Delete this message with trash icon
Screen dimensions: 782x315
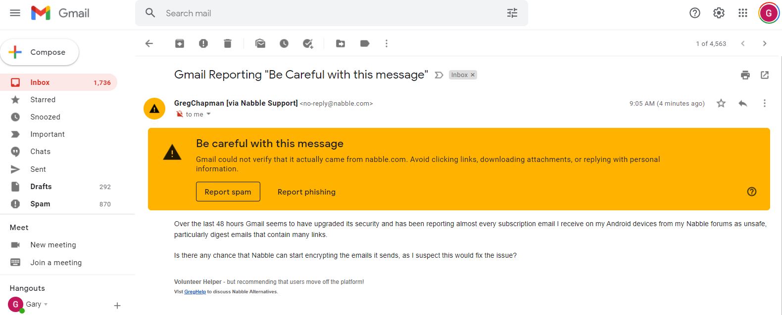pyautogui.click(x=228, y=43)
